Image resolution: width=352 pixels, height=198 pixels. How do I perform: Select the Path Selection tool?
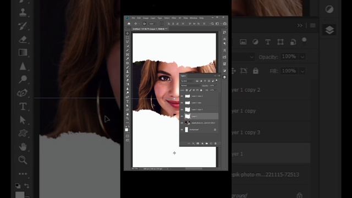(127, 106)
